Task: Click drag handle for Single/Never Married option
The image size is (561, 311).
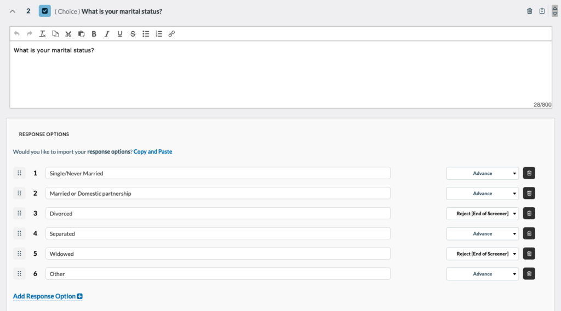Action: click(19, 173)
